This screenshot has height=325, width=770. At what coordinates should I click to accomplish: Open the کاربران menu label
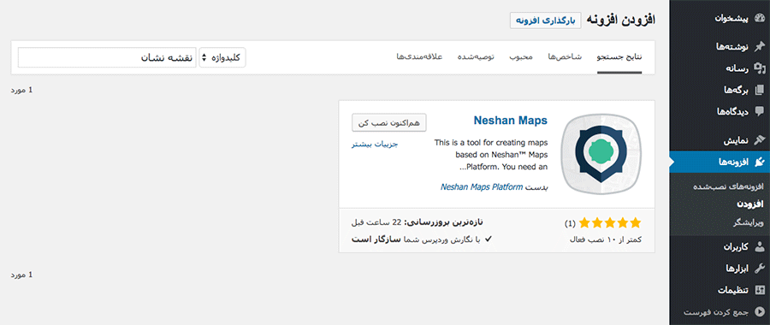(x=736, y=247)
